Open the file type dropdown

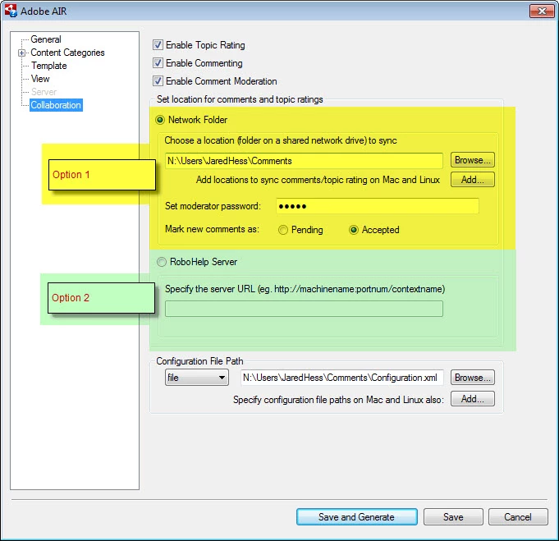pos(196,378)
